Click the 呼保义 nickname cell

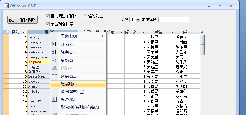tap(187, 37)
